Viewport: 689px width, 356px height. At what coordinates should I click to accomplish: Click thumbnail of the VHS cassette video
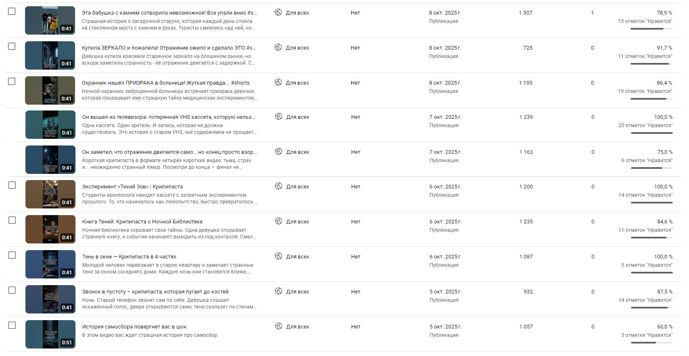(50, 125)
